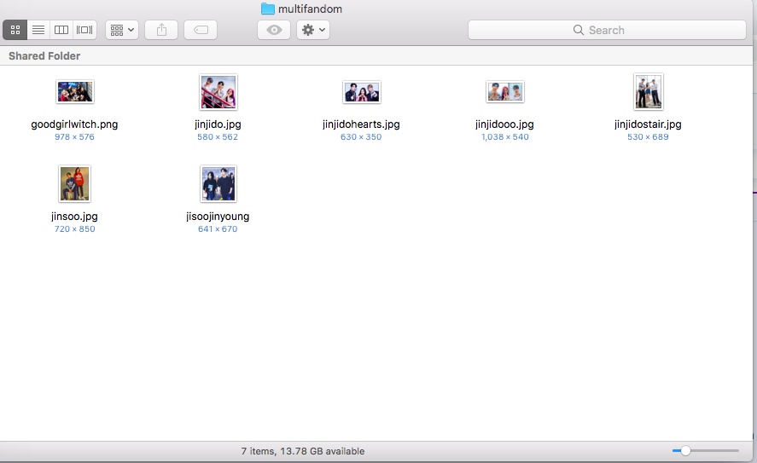This screenshot has height=463, width=757.
Task: Switch to list view
Action: pos(38,30)
